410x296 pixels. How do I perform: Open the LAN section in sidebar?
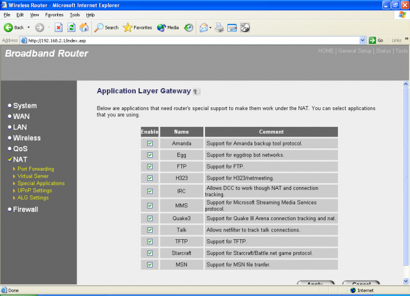[x=20, y=127]
